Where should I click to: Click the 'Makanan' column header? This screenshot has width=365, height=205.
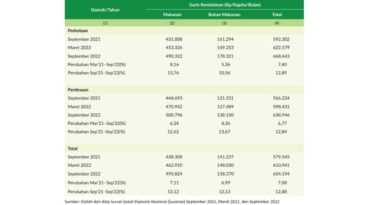[172, 15]
